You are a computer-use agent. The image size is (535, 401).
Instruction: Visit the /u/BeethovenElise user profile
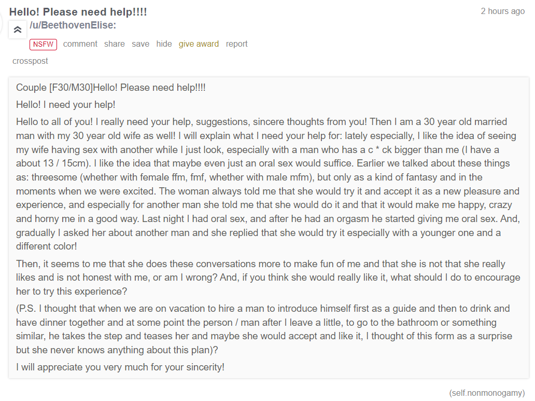pos(73,25)
